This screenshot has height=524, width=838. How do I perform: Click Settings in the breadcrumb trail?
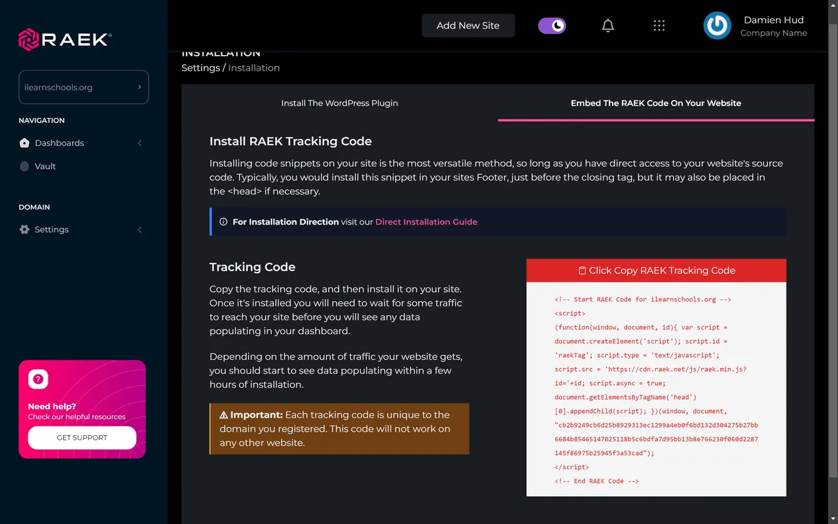point(200,67)
